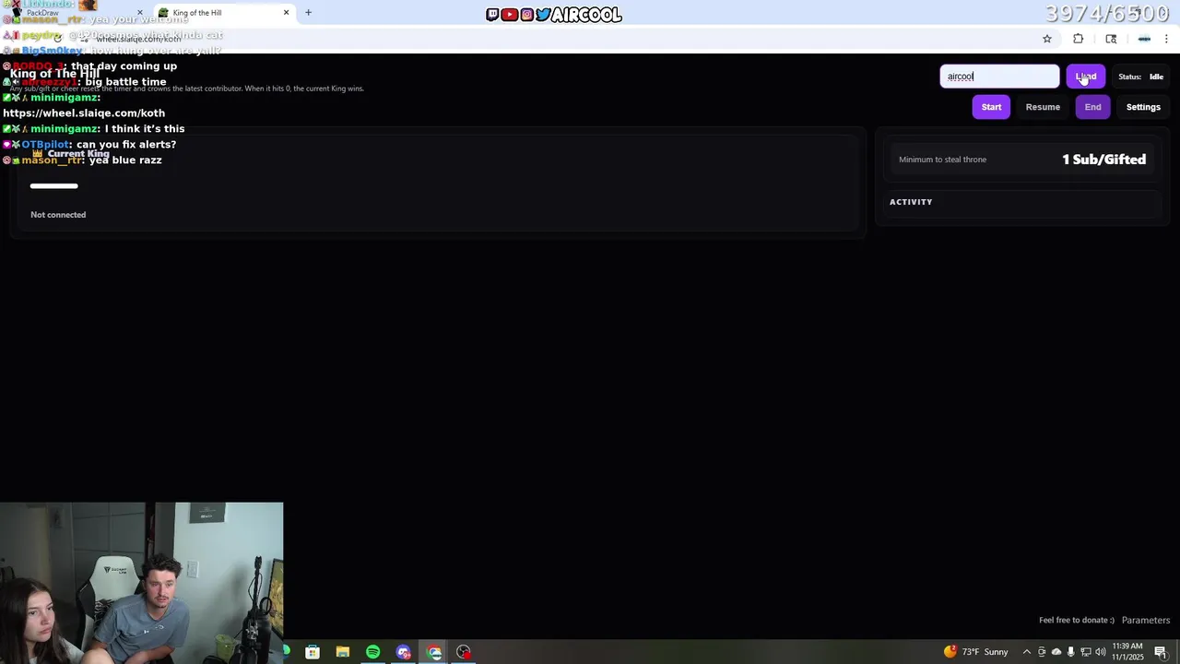
Task: Click the OneDrive cloud tray icon
Action: pos(1056,652)
